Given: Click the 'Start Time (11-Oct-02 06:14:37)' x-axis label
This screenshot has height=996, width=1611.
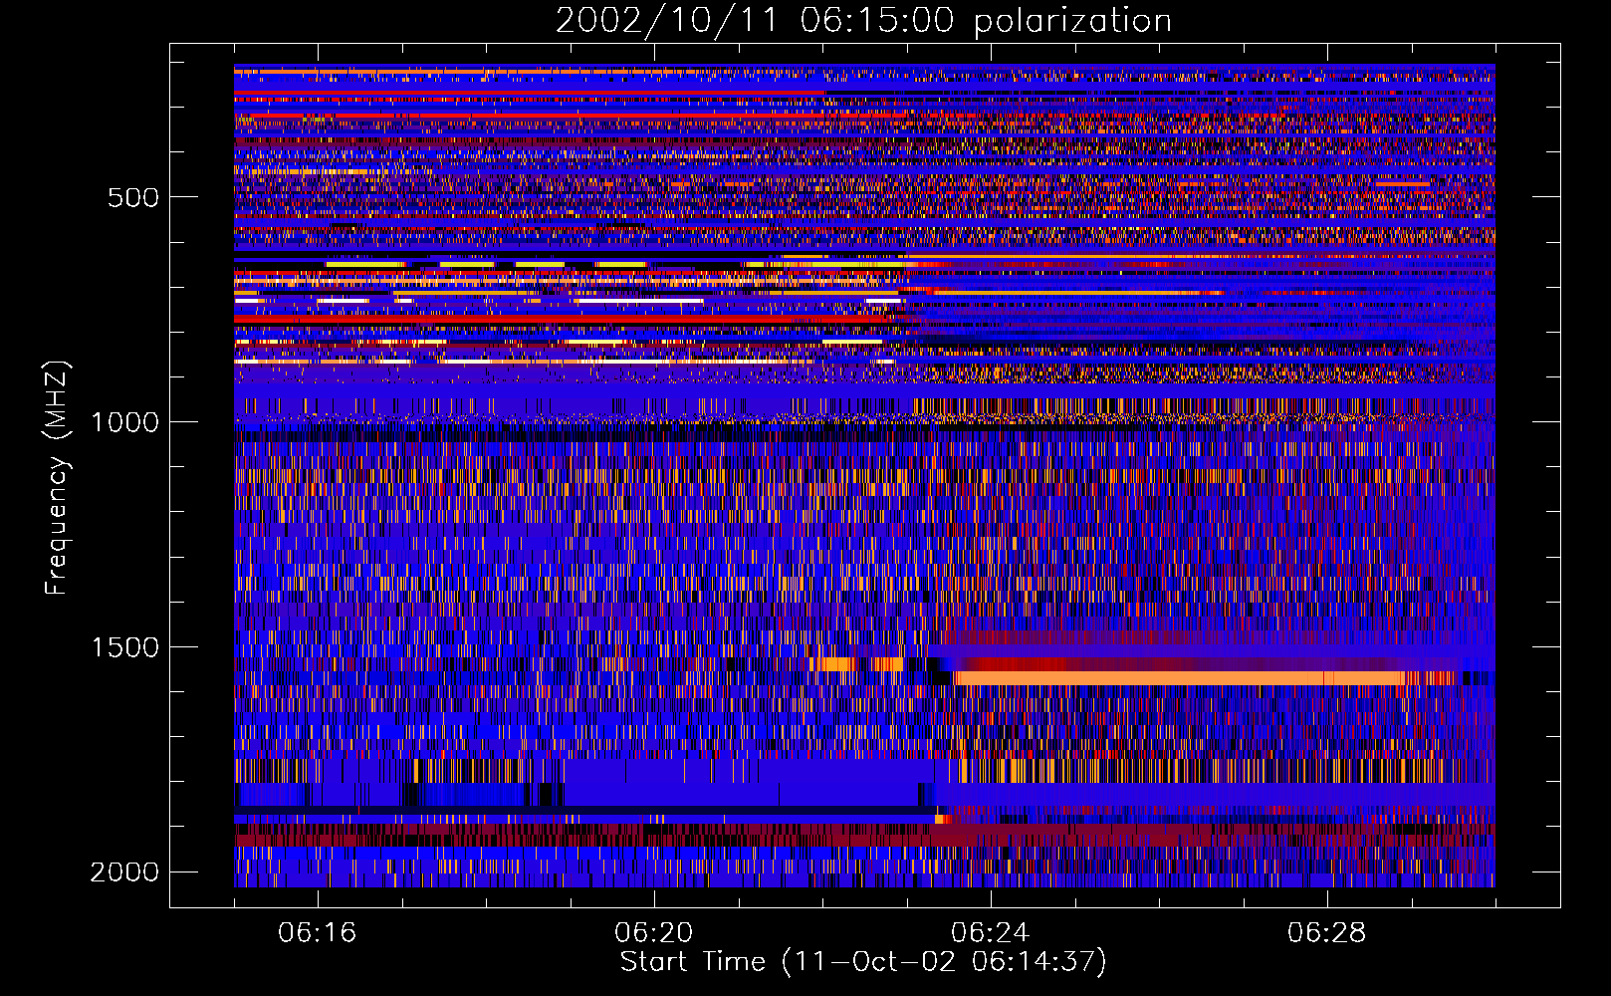Looking at the screenshot, I should tap(863, 962).
